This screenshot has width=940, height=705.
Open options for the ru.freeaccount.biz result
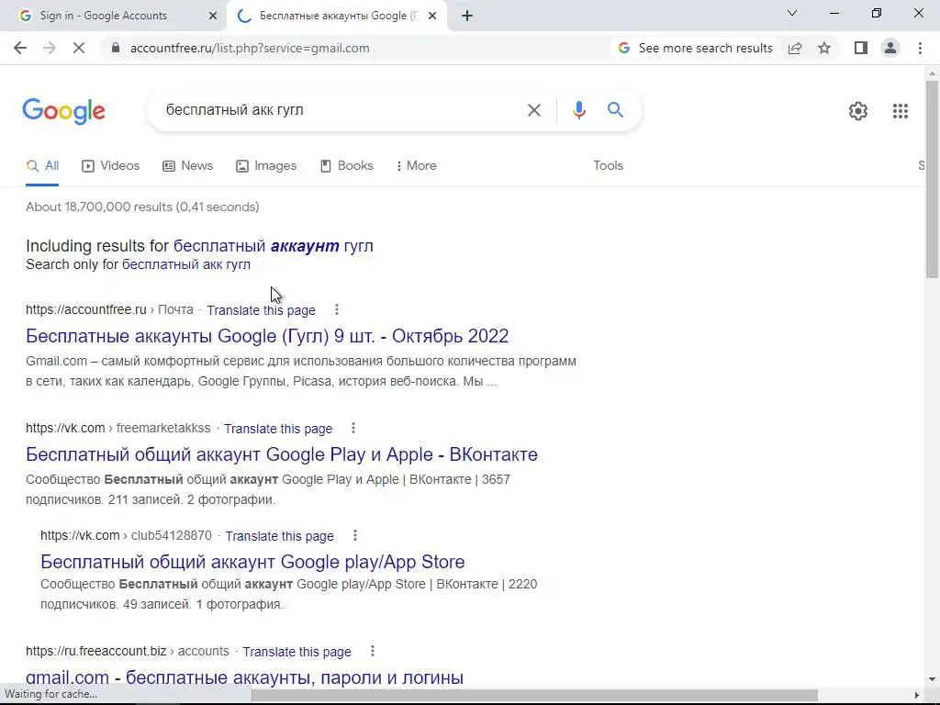(x=373, y=651)
